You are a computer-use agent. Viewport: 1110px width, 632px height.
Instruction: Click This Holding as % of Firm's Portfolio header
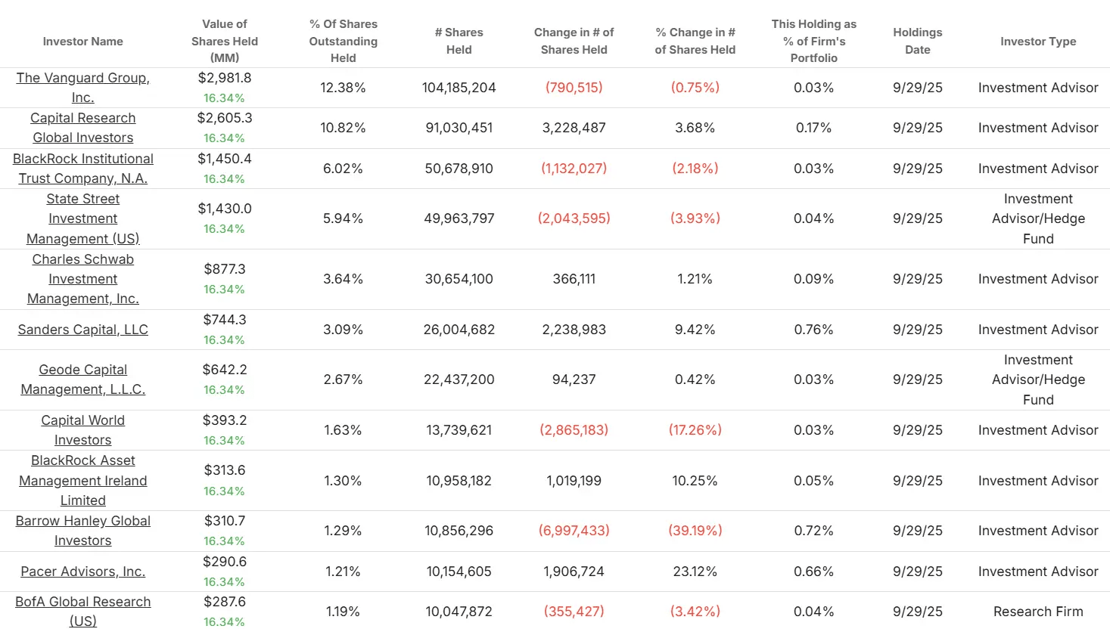pos(814,41)
